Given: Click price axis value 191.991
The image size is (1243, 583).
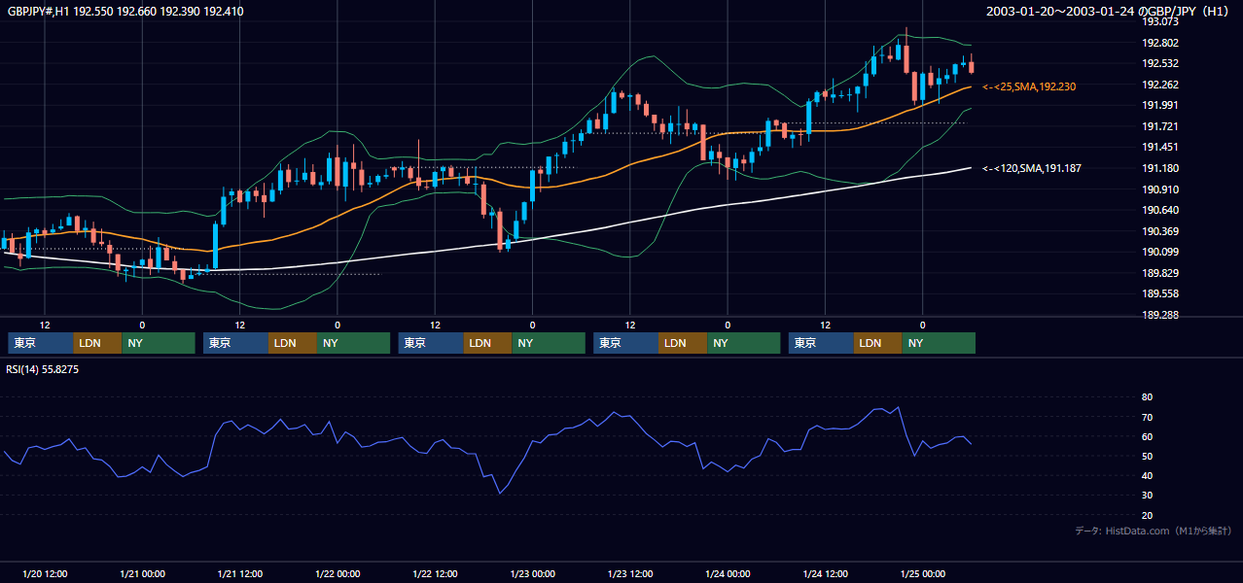Looking at the screenshot, I should 1160,105.
